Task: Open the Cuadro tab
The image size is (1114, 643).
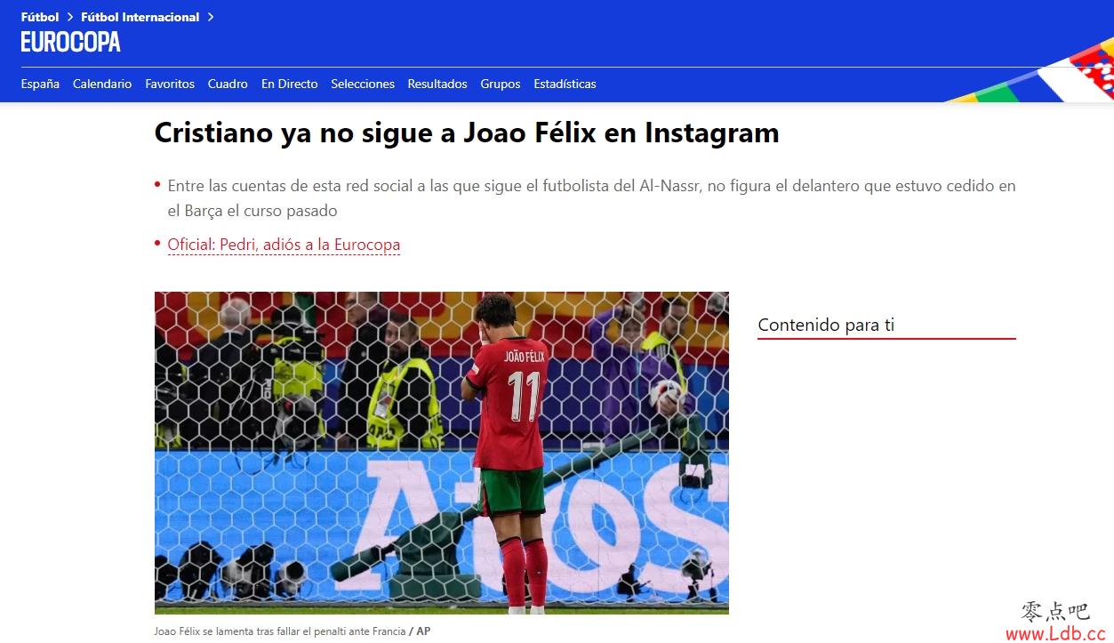Action: (x=228, y=84)
